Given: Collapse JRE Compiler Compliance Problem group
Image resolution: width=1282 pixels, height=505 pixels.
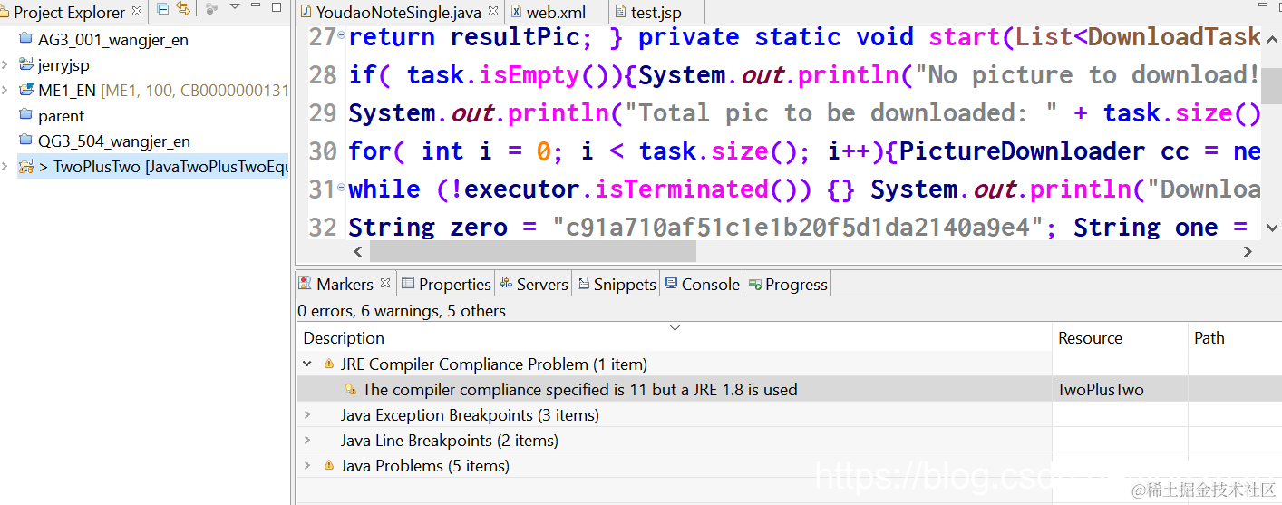Looking at the screenshot, I should 307,364.
